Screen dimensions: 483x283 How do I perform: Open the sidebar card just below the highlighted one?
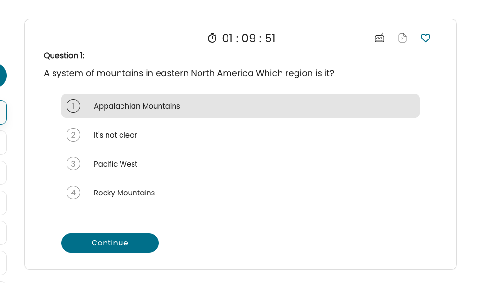coord(3,143)
